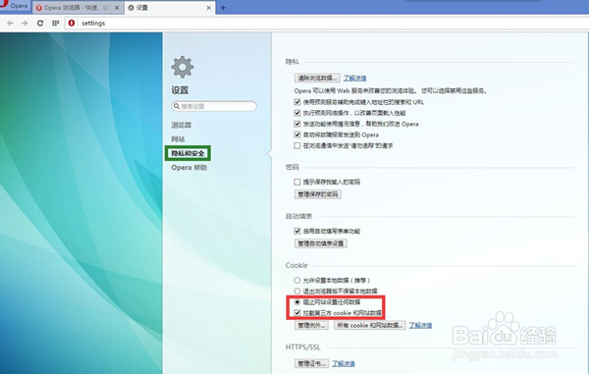
Task: Select allow local data (recommended) radio
Action: 297,280
